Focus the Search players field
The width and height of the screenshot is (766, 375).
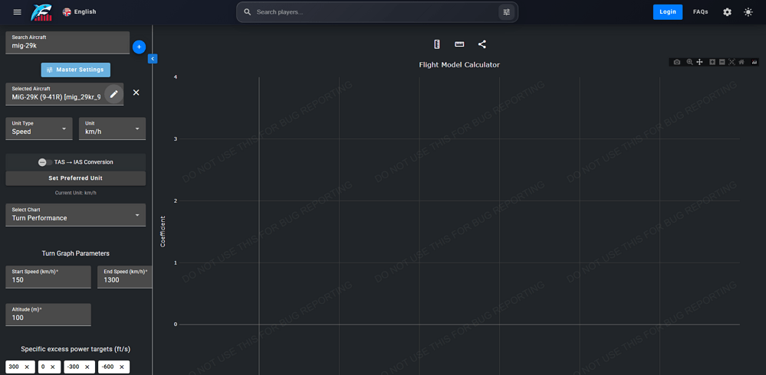click(373, 12)
